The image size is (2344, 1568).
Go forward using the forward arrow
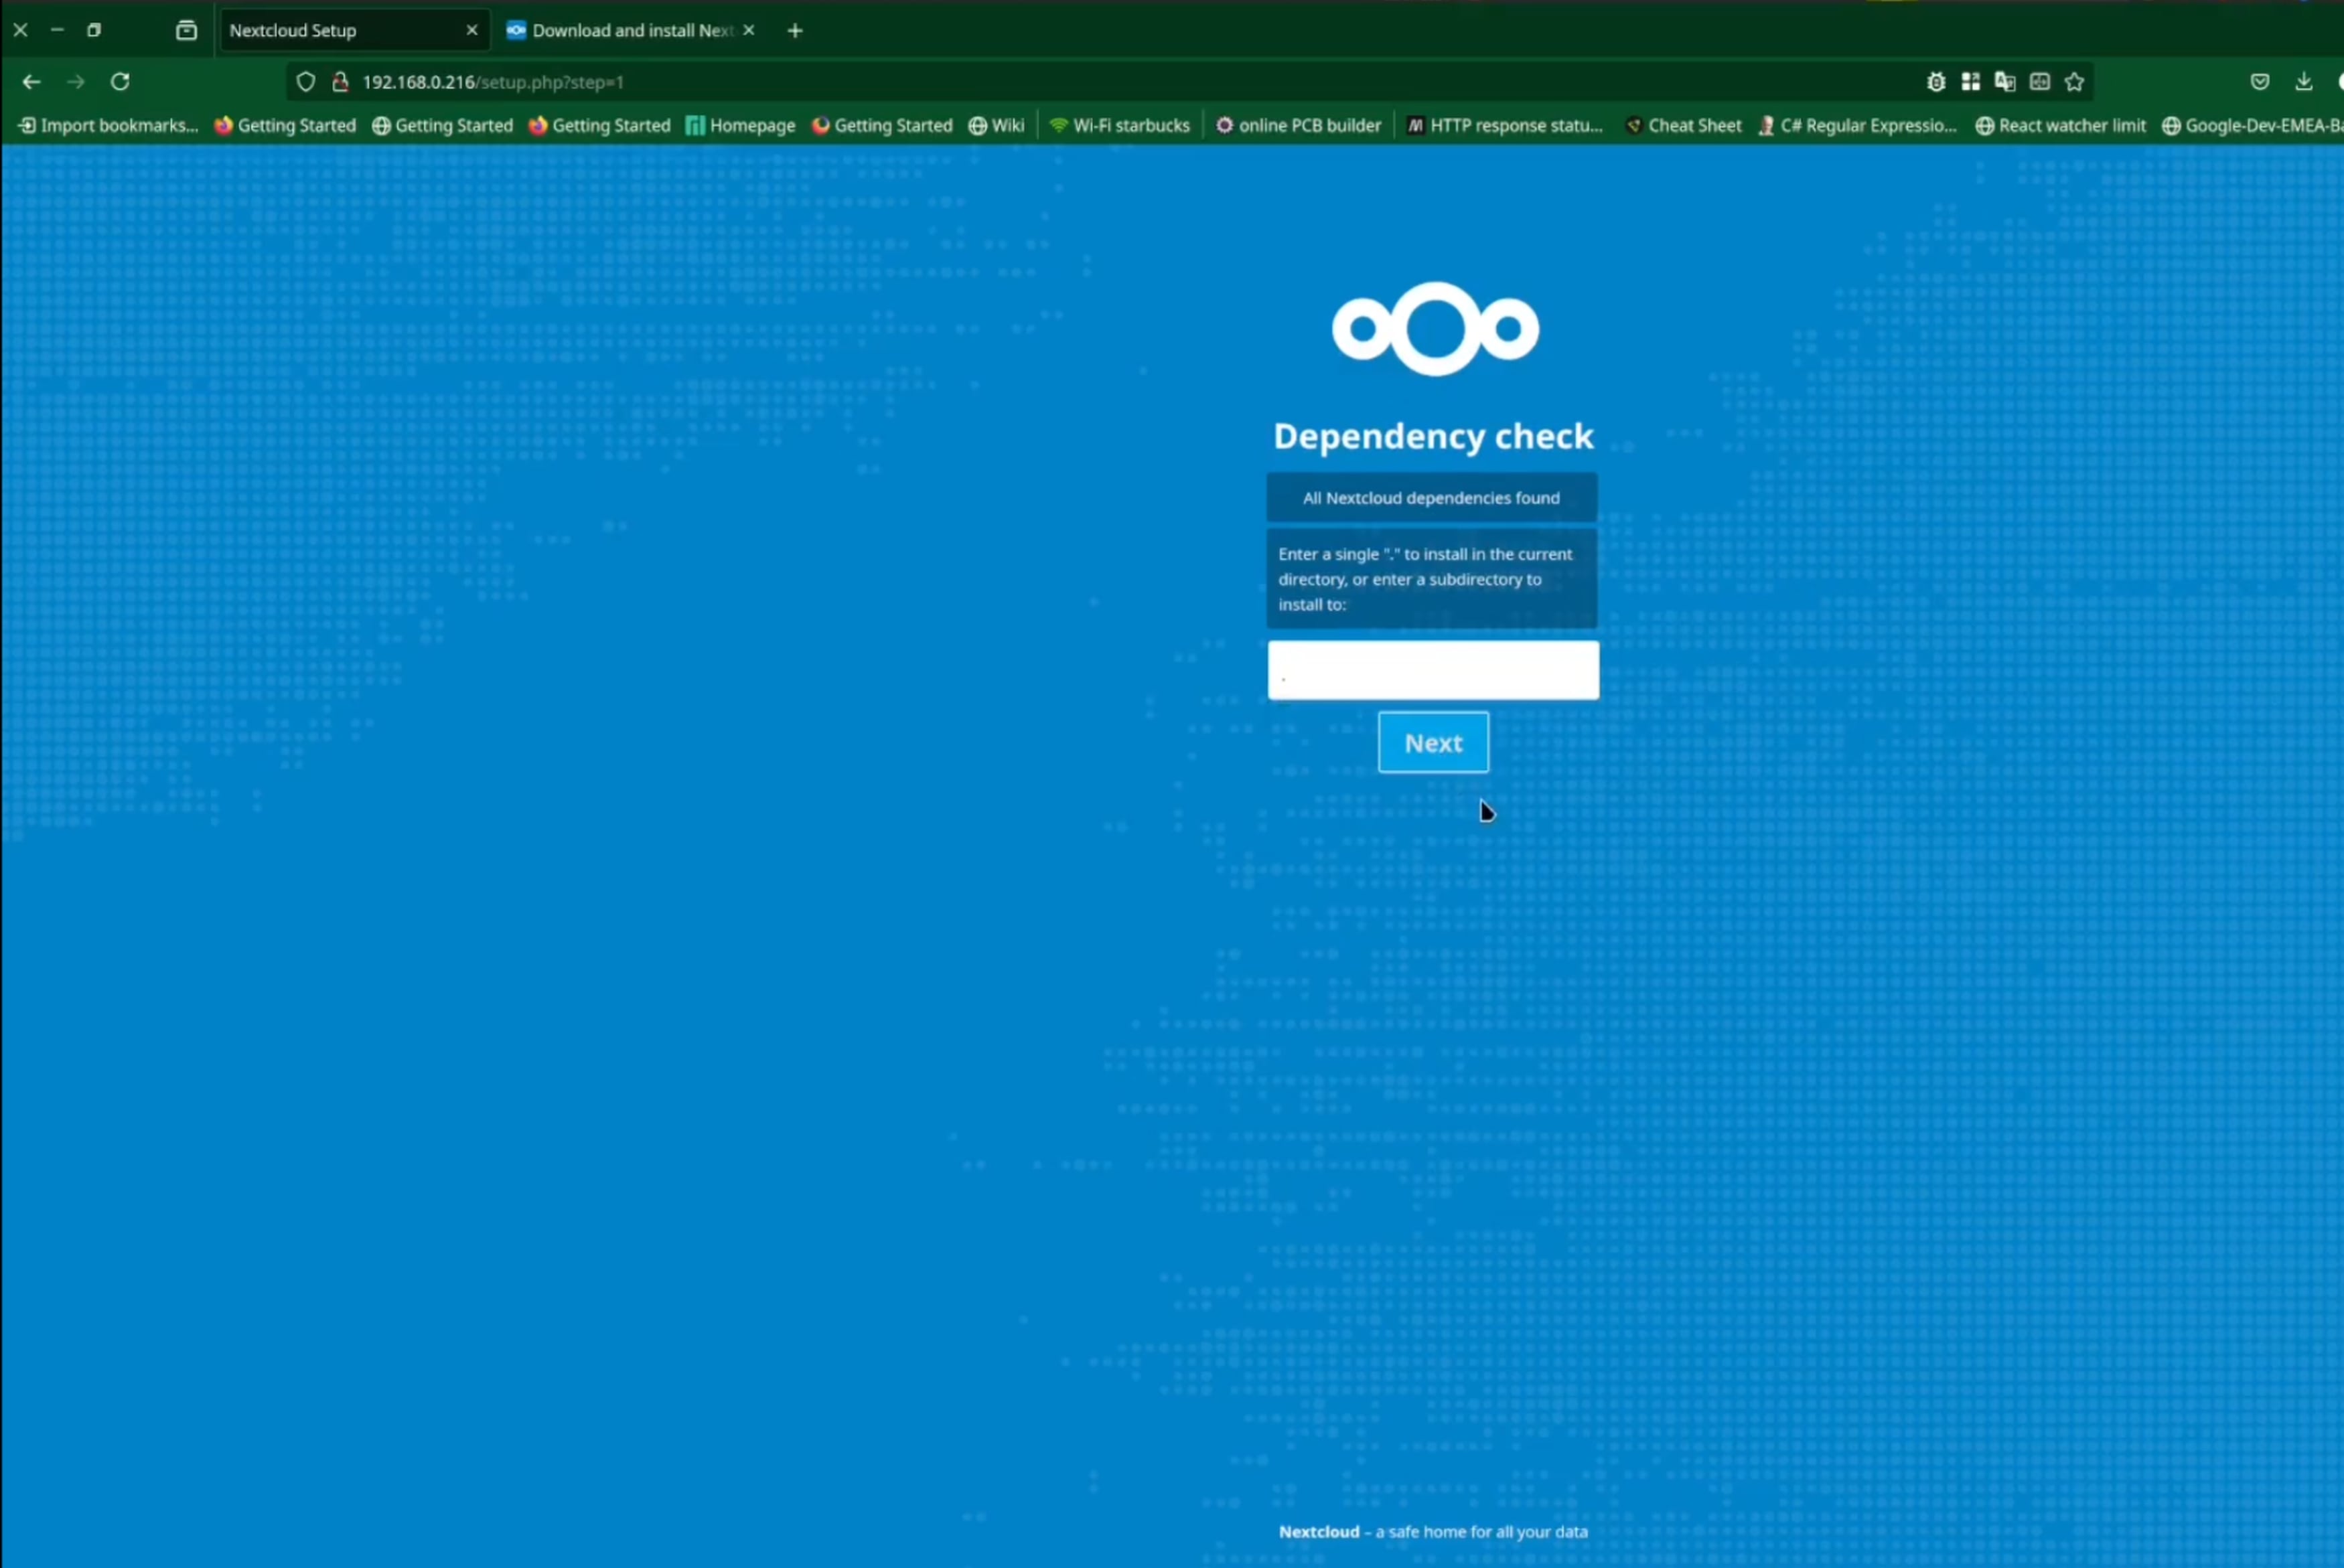pyautogui.click(x=76, y=82)
